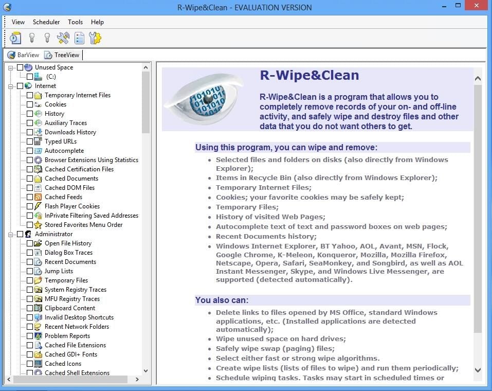Click the tree panel vertical scrollbar thumb
Screen dimensions: 492x391
click(145, 102)
